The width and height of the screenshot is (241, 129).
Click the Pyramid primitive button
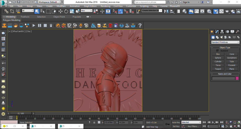[232, 65]
